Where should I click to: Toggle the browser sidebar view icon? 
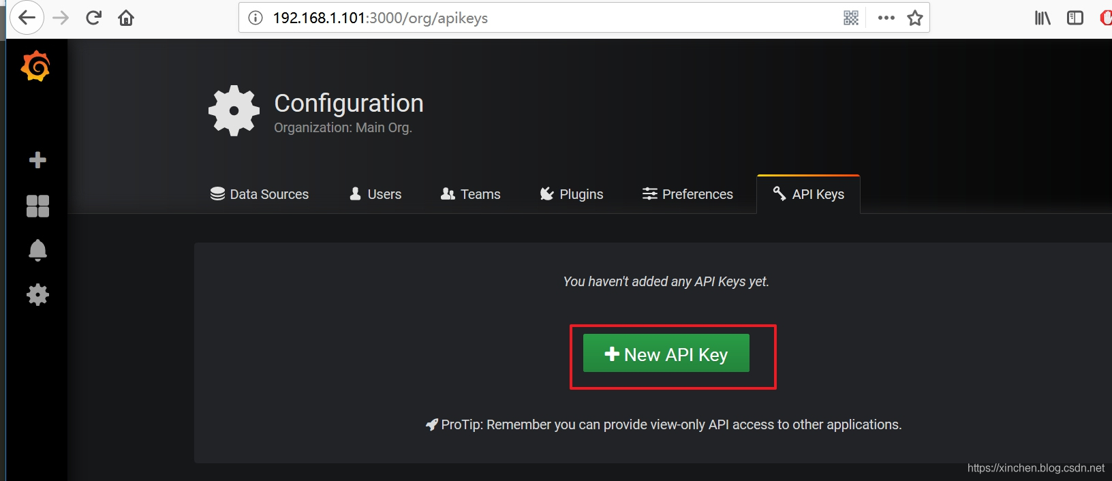[1075, 18]
